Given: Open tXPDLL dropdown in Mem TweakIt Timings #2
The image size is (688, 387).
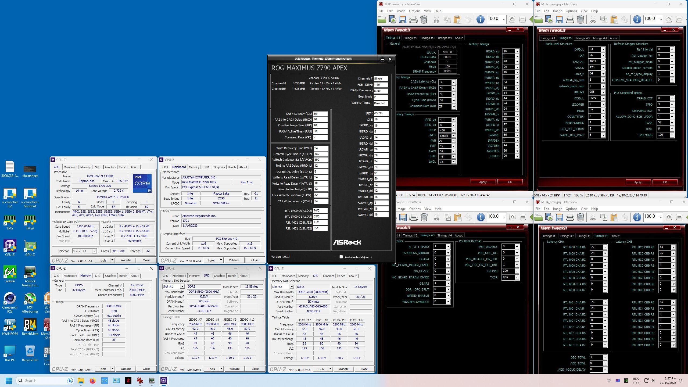Looking at the screenshot, I should [x=603, y=49].
